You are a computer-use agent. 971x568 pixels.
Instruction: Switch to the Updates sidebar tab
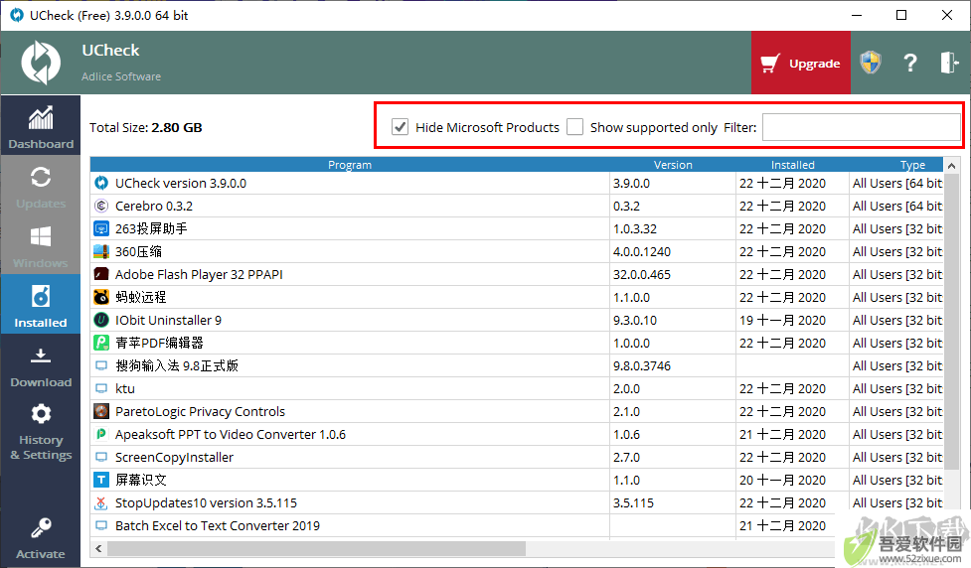(x=41, y=185)
